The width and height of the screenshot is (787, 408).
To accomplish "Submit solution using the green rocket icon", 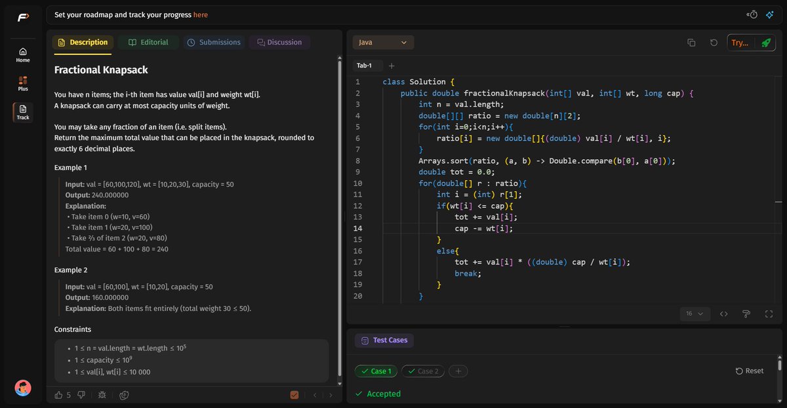I will tap(765, 43).
